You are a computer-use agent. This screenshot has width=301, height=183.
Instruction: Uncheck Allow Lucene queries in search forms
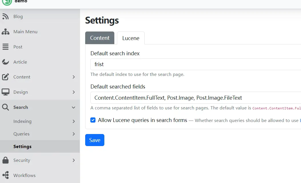pyautogui.click(x=93, y=120)
